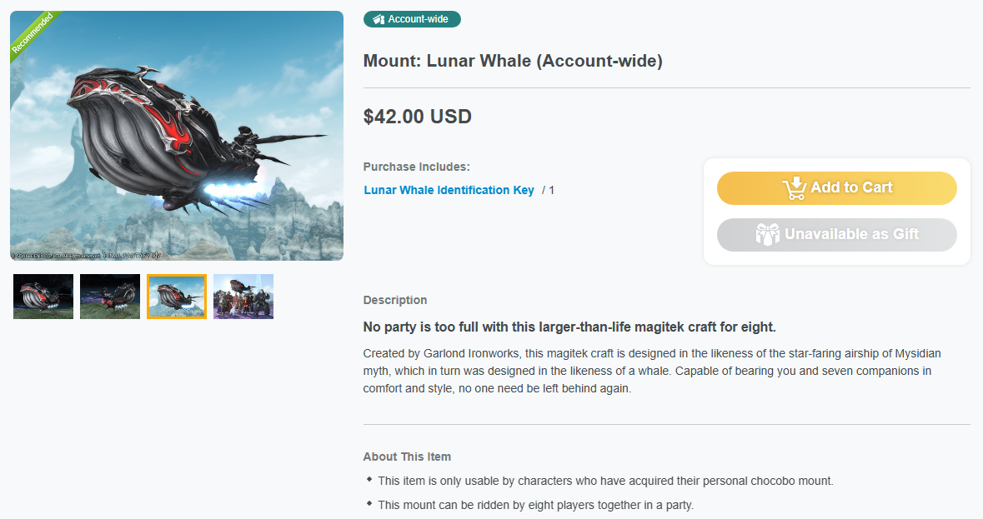Viewport: 983px width, 519px height.
Task: Click the $42.00 USD price
Action: point(418,117)
